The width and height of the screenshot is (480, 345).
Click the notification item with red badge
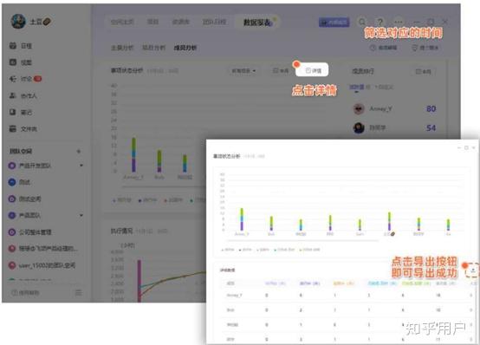(26, 79)
